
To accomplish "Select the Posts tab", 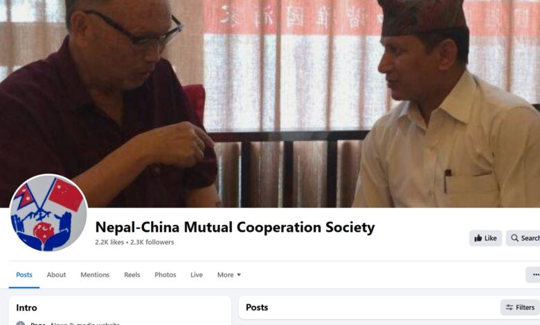I will pos(24,275).
